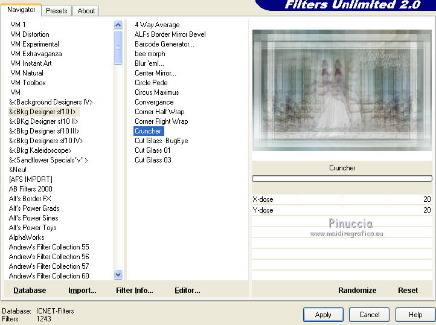Select Alf's Power Grads category
This screenshot has width=436, height=325.
[x=34, y=208]
